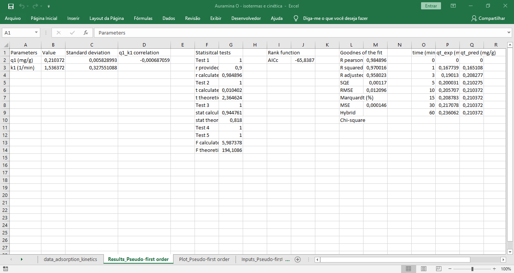Screen dimensions: 514x273
Task: Open the Ajuda tab
Action: (277, 18)
